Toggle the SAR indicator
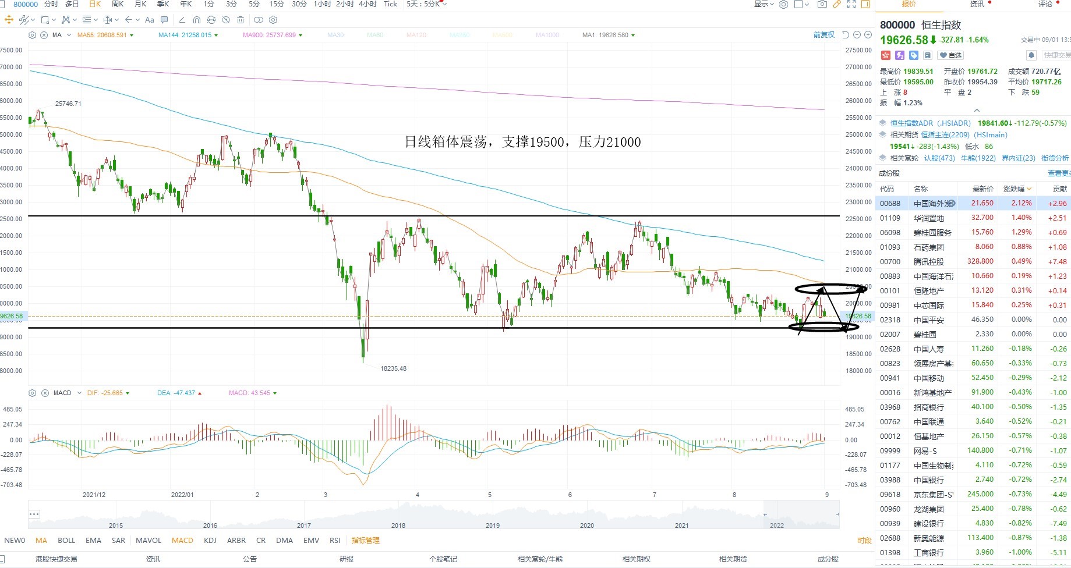Screen dimensions: 1071x568 118,541
